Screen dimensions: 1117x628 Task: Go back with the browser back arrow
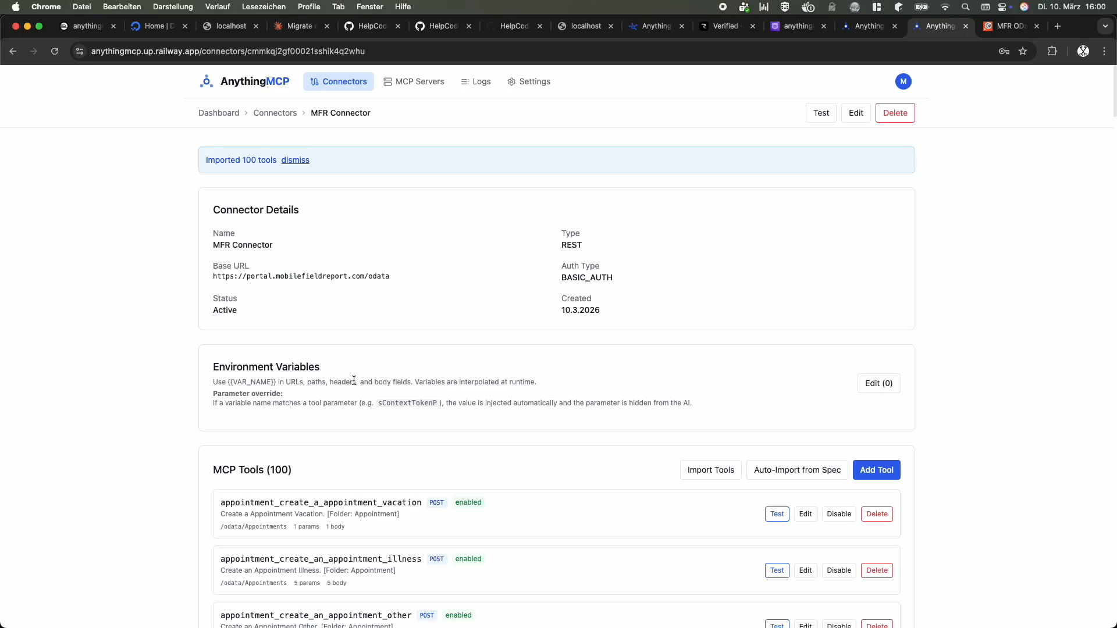point(13,51)
